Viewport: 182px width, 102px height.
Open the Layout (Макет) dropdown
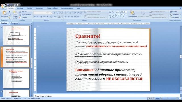(x=23, y=12)
